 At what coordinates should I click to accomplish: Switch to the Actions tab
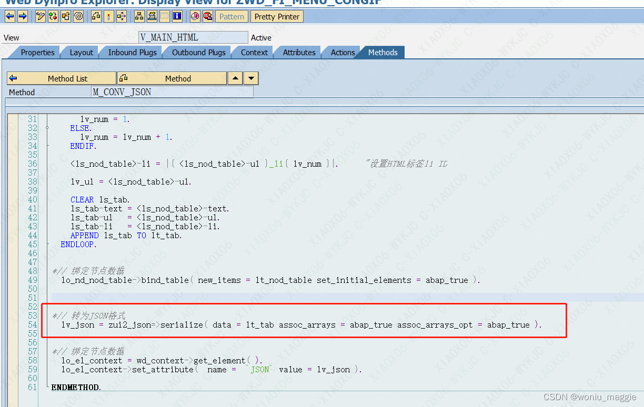(x=343, y=52)
